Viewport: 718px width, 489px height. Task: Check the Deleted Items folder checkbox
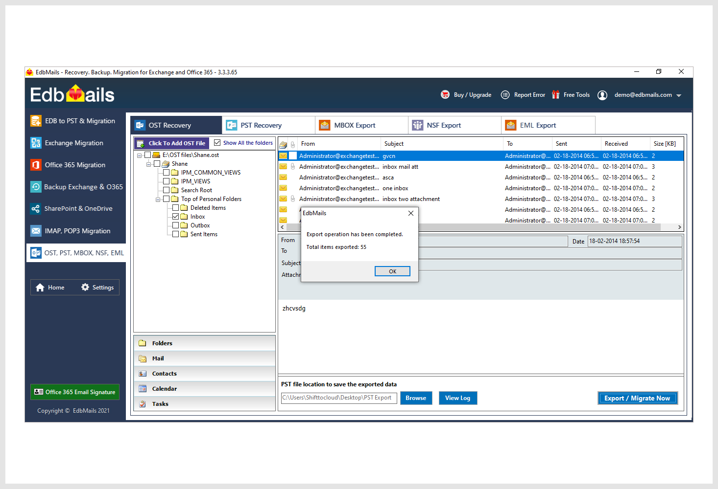[x=175, y=208]
